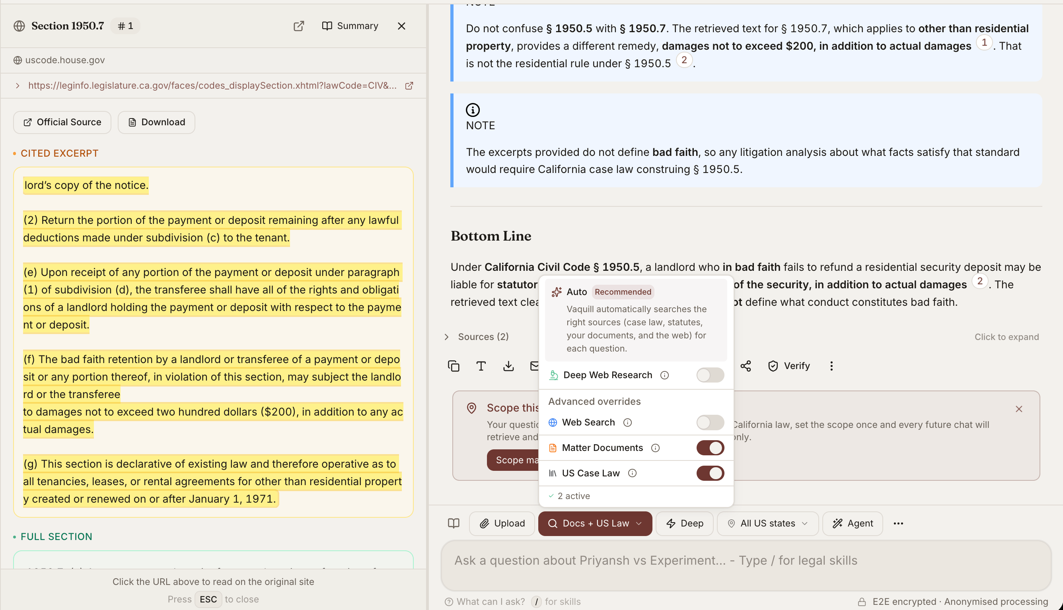
Task: Click the '2 active' status text
Action: (x=573, y=496)
